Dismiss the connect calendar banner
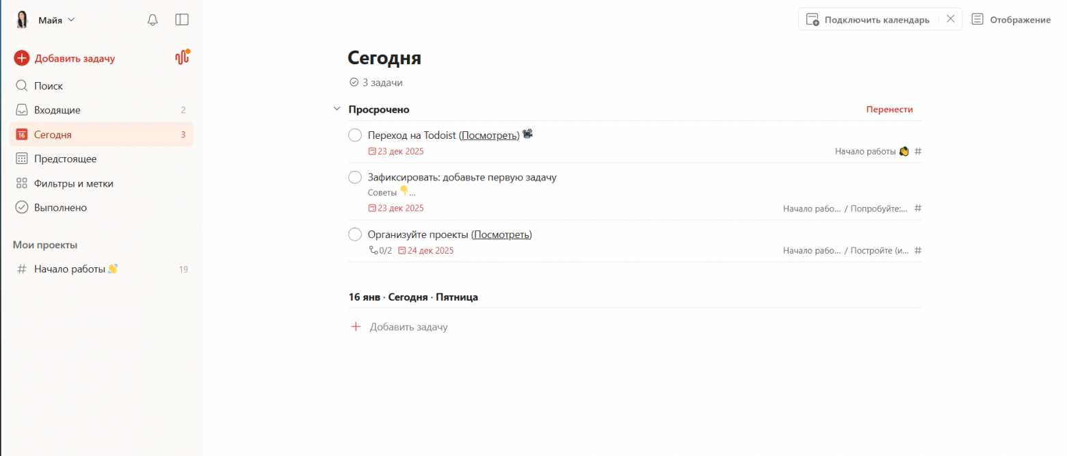The image size is (1067, 456). click(x=950, y=19)
